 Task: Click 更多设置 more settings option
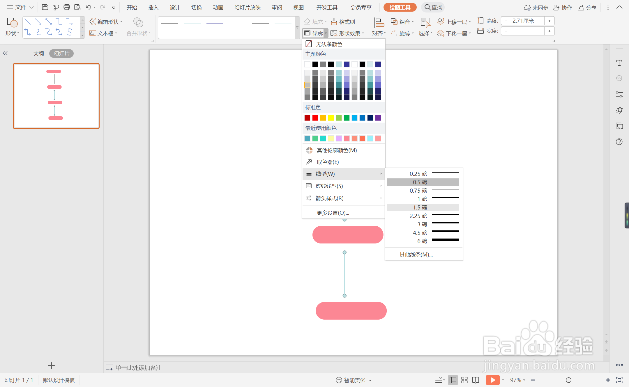coord(333,213)
